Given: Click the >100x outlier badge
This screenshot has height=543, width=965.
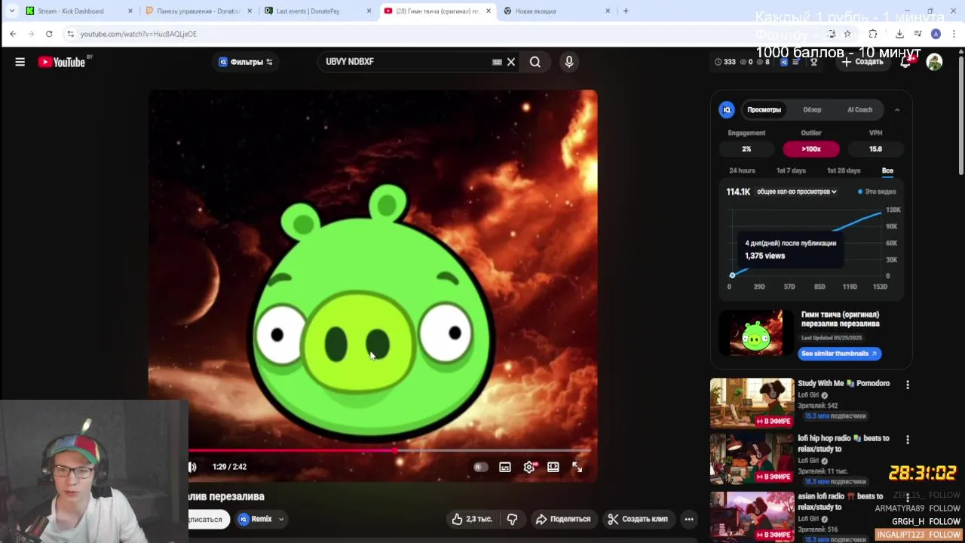Looking at the screenshot, I should coord(810,149).
